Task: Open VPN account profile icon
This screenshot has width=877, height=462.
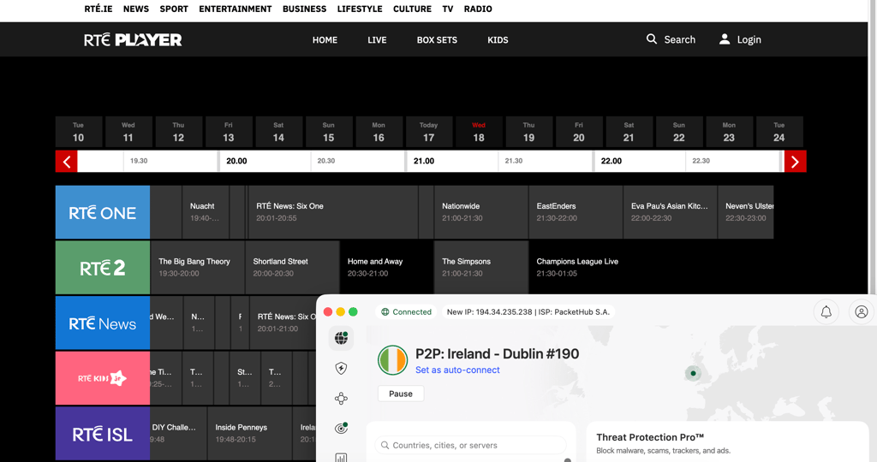Action: pyautogui.click(x=862, y=311)
